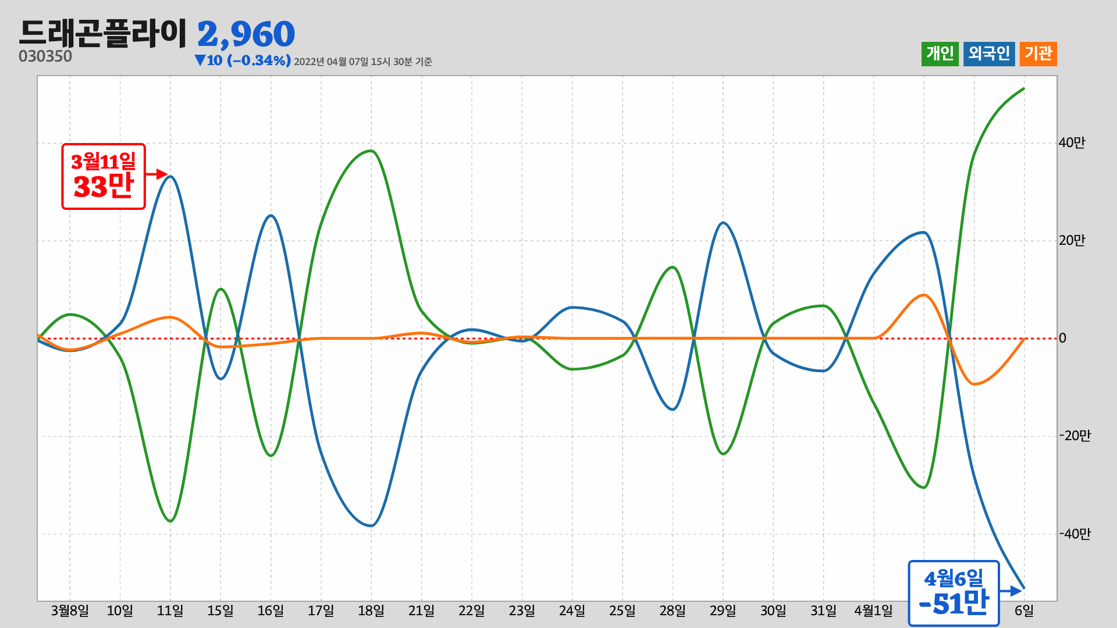Click the 4월1일 x-axis label
Image resolution: width=1117 pixels, height=628 pixels.
(873, 611)
